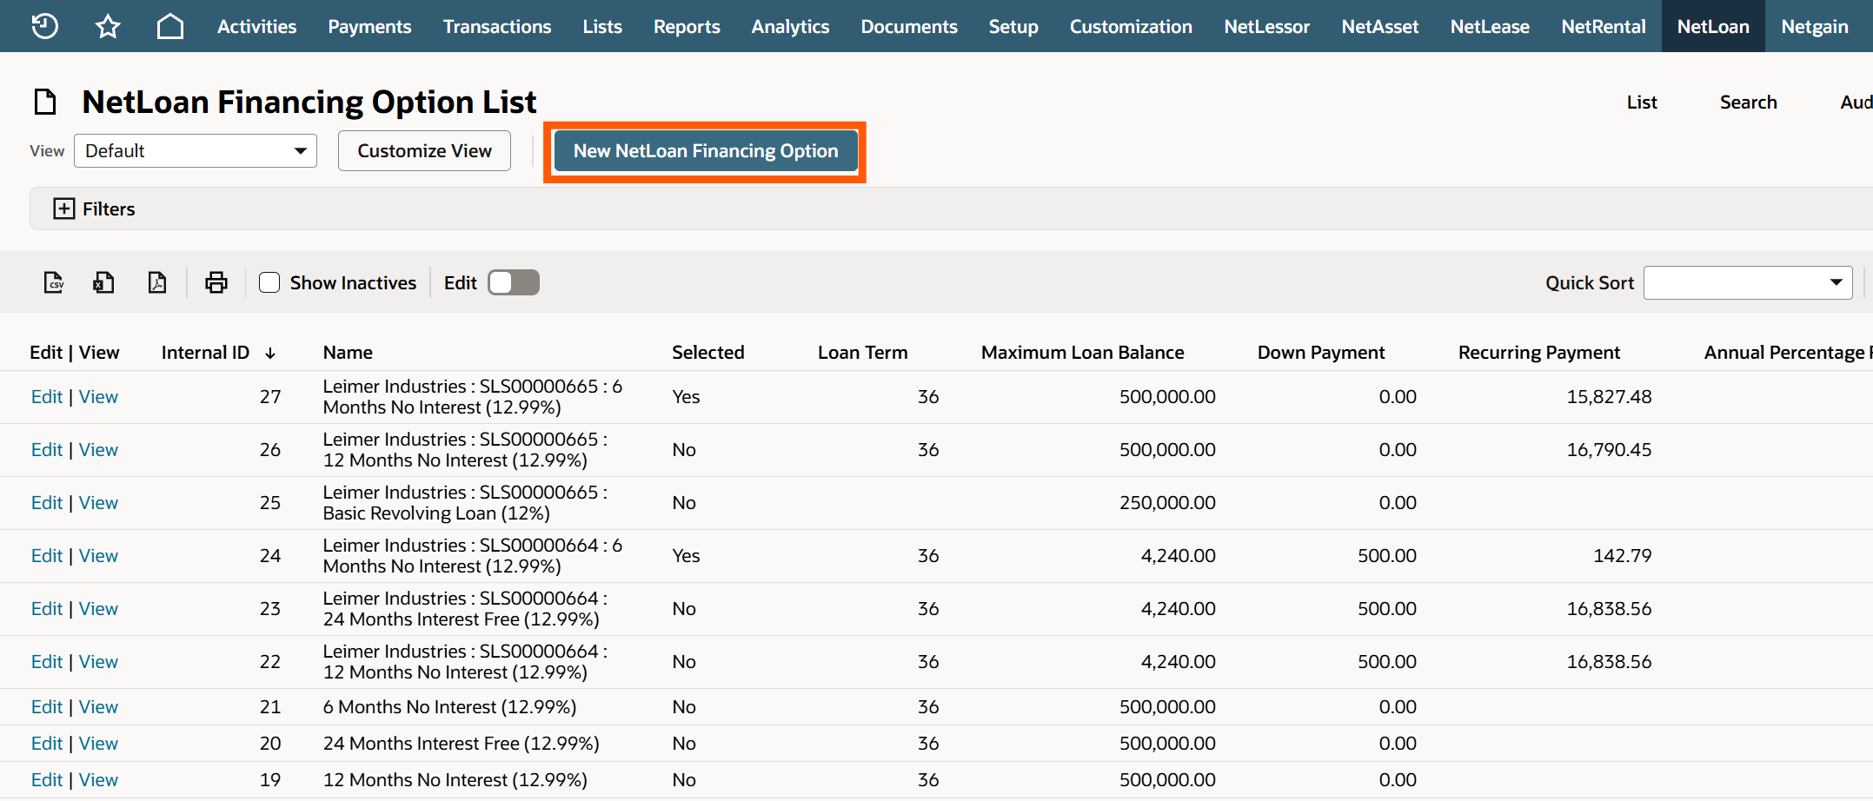This screenshot has width=1873, height=801.
Task: Click View link for Internal ID 21
Action: click(98, 707)
